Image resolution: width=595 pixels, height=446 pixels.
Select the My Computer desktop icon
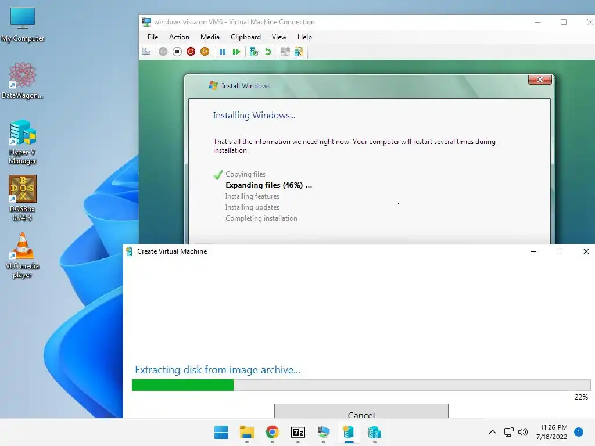tap(23, 25)
